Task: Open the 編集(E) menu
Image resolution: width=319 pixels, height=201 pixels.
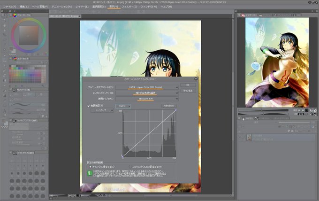Action: coord(24,7)
